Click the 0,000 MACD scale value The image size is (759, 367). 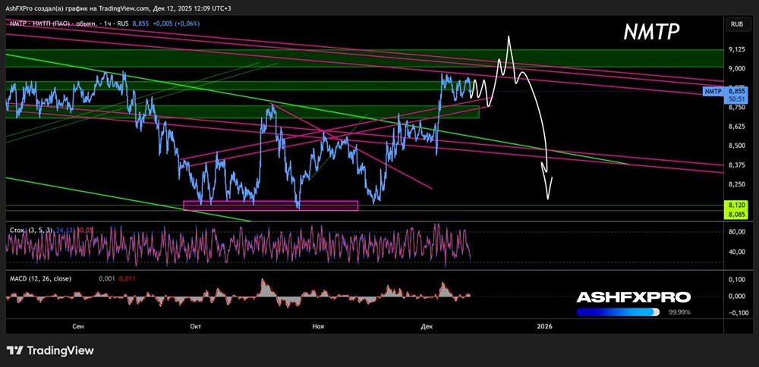click(x=736, y=296)
